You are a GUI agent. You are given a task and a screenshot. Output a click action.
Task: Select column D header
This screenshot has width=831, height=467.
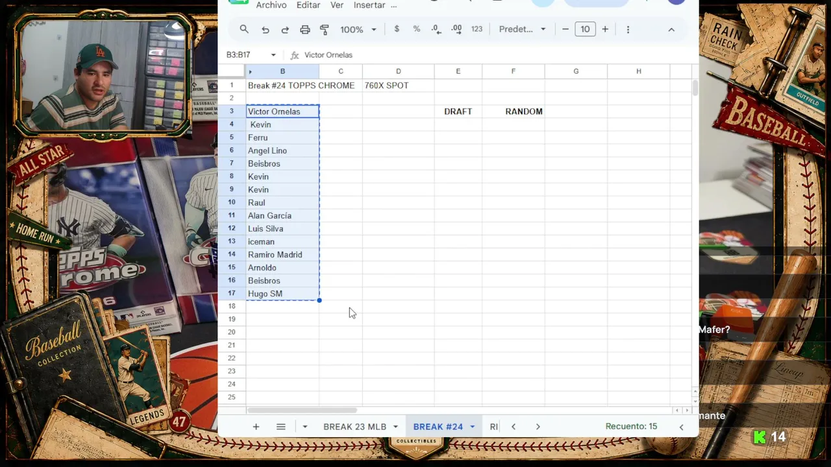coord(399,71)
